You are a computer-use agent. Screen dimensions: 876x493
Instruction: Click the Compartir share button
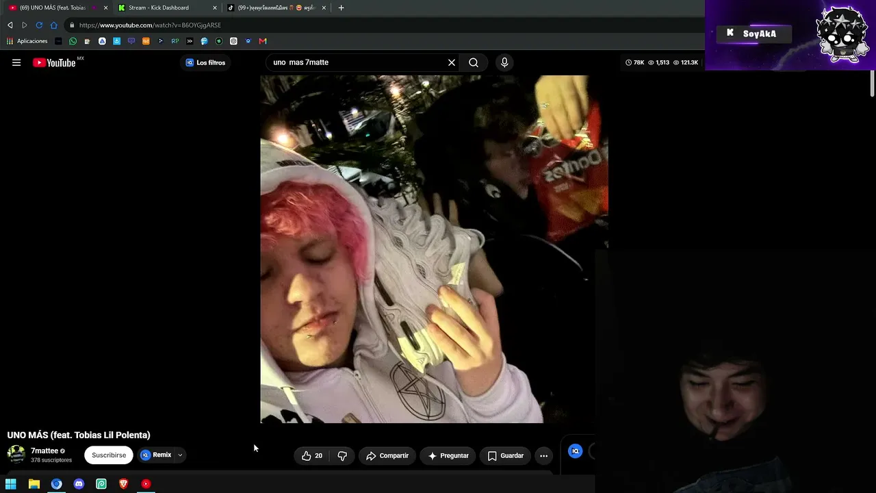tap(387, 455)
